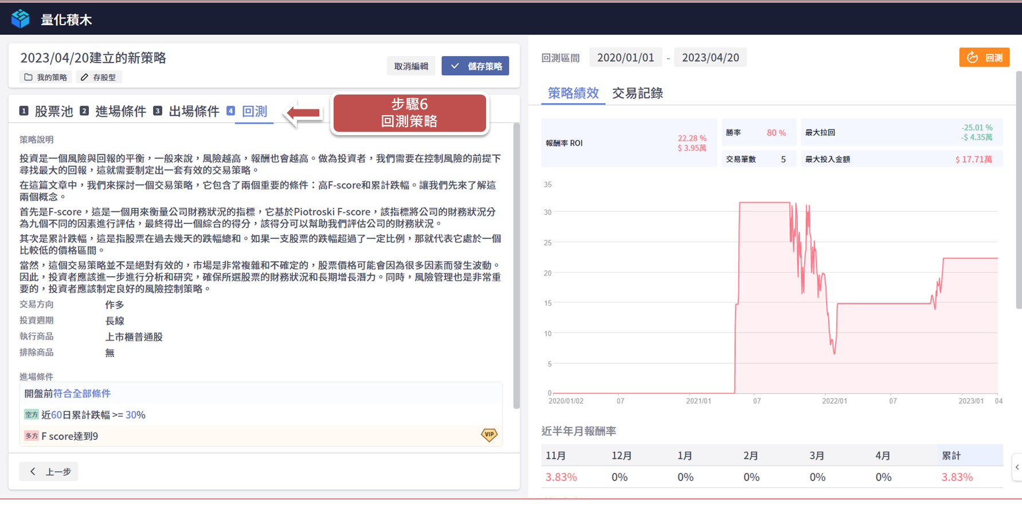
Task: Expand the 符合全部條件 condition selector
Action: tap(82, 393)
